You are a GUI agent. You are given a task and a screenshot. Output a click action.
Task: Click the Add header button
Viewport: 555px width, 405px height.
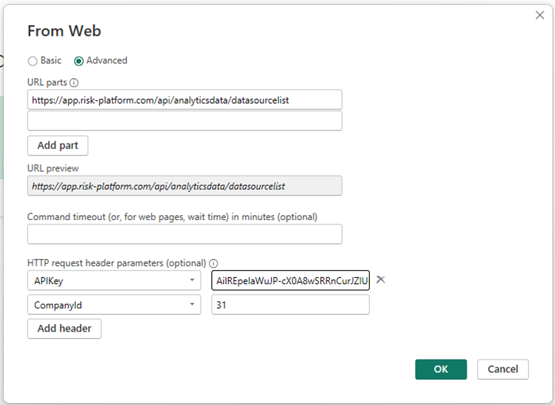click(x=64, y=329)
